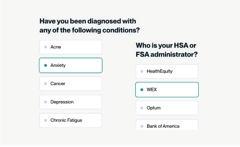This screenshot has height=147, width=240.
Task: Click the teal WEX radio dot
Action: click(x=142, y=90)
